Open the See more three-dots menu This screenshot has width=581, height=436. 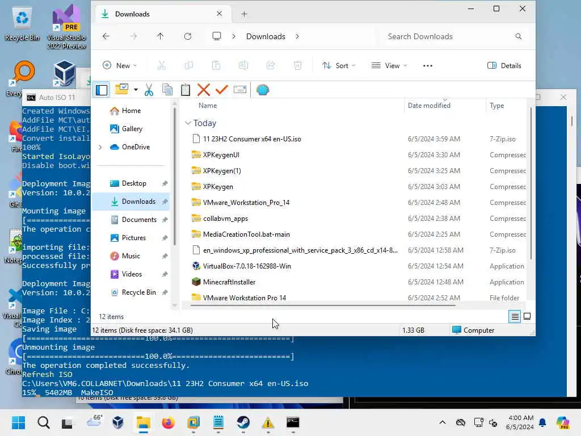[x=428, y=66]
